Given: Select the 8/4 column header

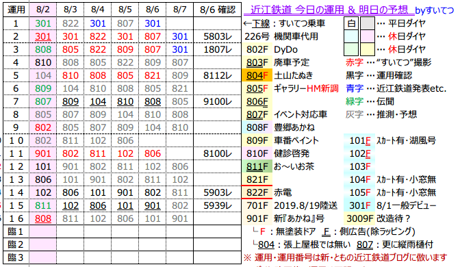Looking at the screenshot, I should 97,10.
